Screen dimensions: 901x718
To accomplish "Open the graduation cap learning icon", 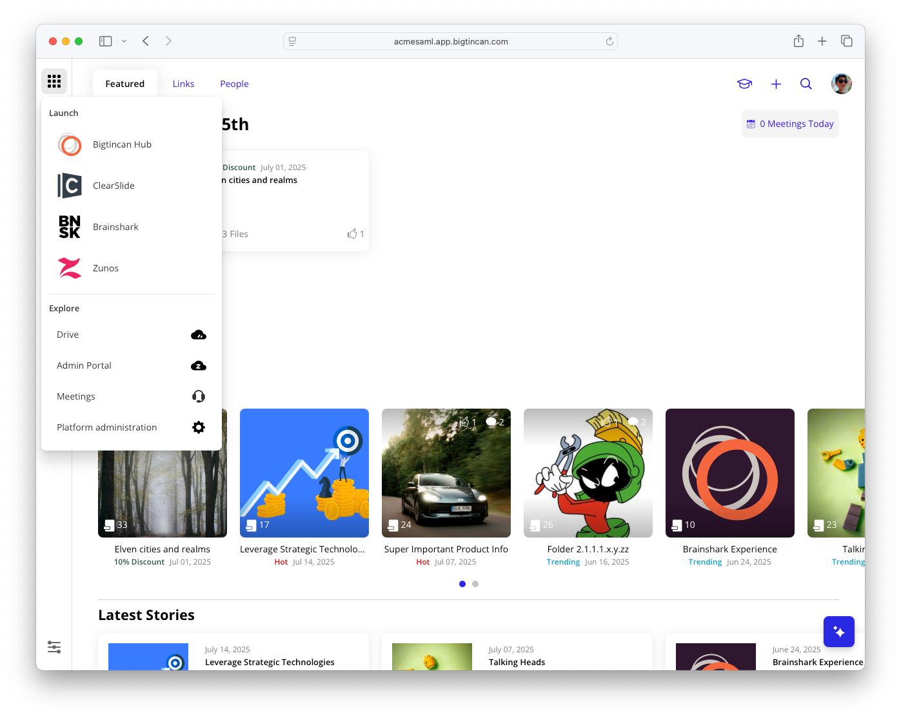I will pos(744,84).
